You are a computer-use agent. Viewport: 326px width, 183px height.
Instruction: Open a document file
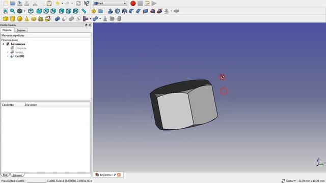13,4
